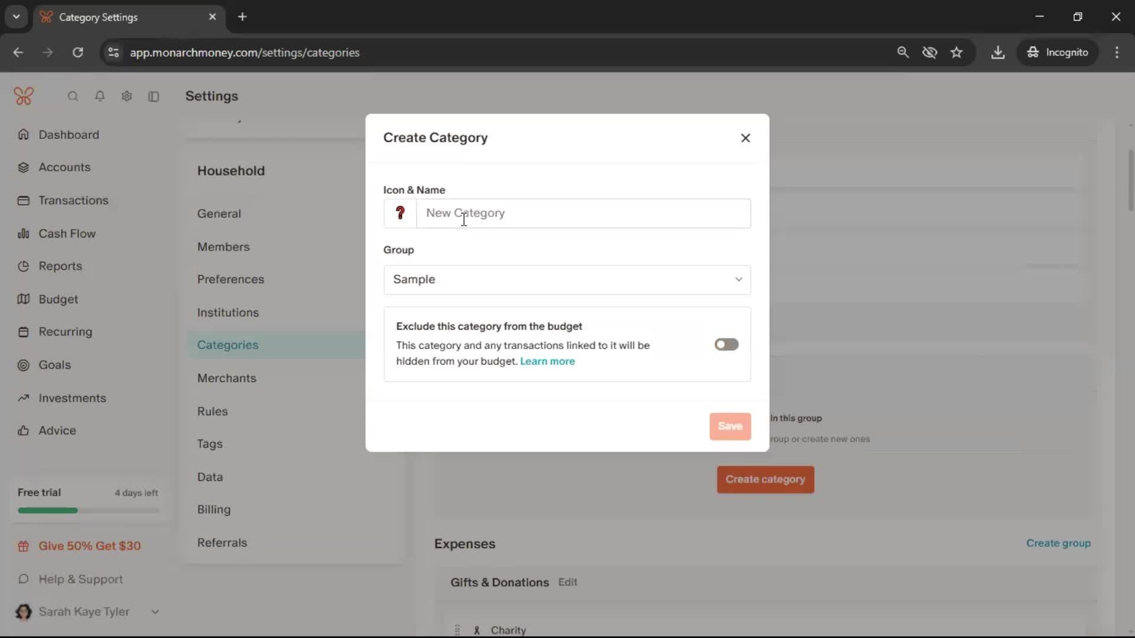This screenshot has width=1135, height=638.
Task: Toggle exclude this category from budget
Action: [726, 344]
